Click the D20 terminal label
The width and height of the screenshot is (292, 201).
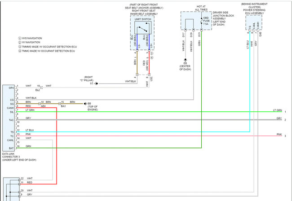[x=191, y=35]
